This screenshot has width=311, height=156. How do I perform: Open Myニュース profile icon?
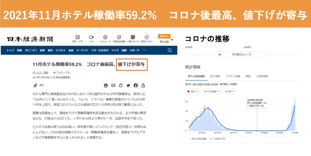click(105, 38)
